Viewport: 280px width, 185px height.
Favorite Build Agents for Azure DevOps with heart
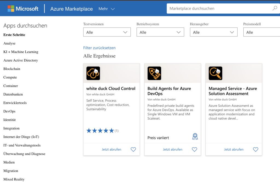[x=194, y=149]
